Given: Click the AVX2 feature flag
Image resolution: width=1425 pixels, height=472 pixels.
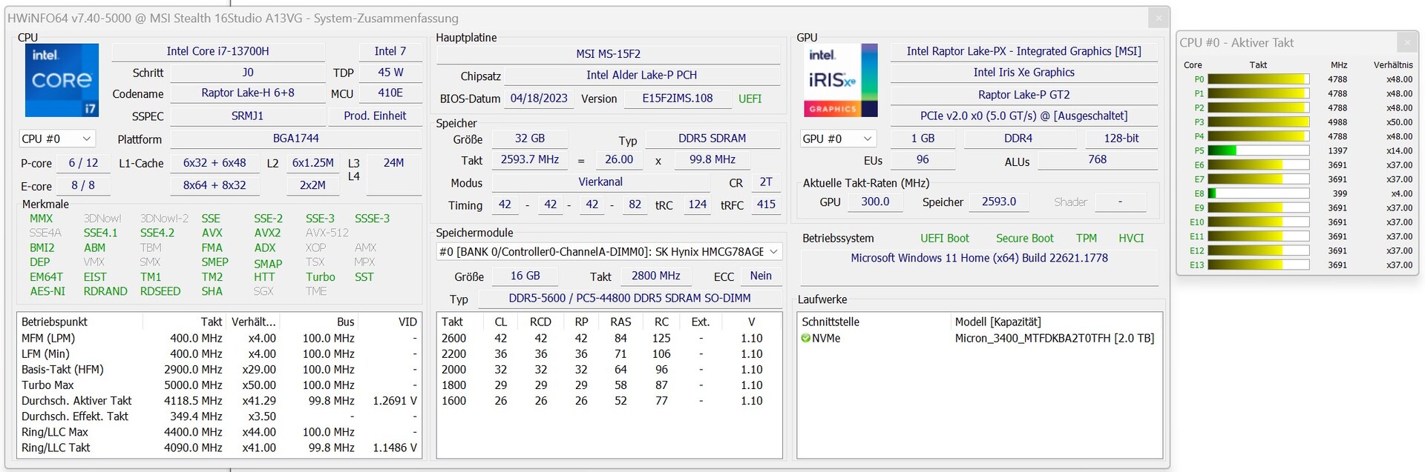Looking at the screenshot, I should click(x=266, y=233).
